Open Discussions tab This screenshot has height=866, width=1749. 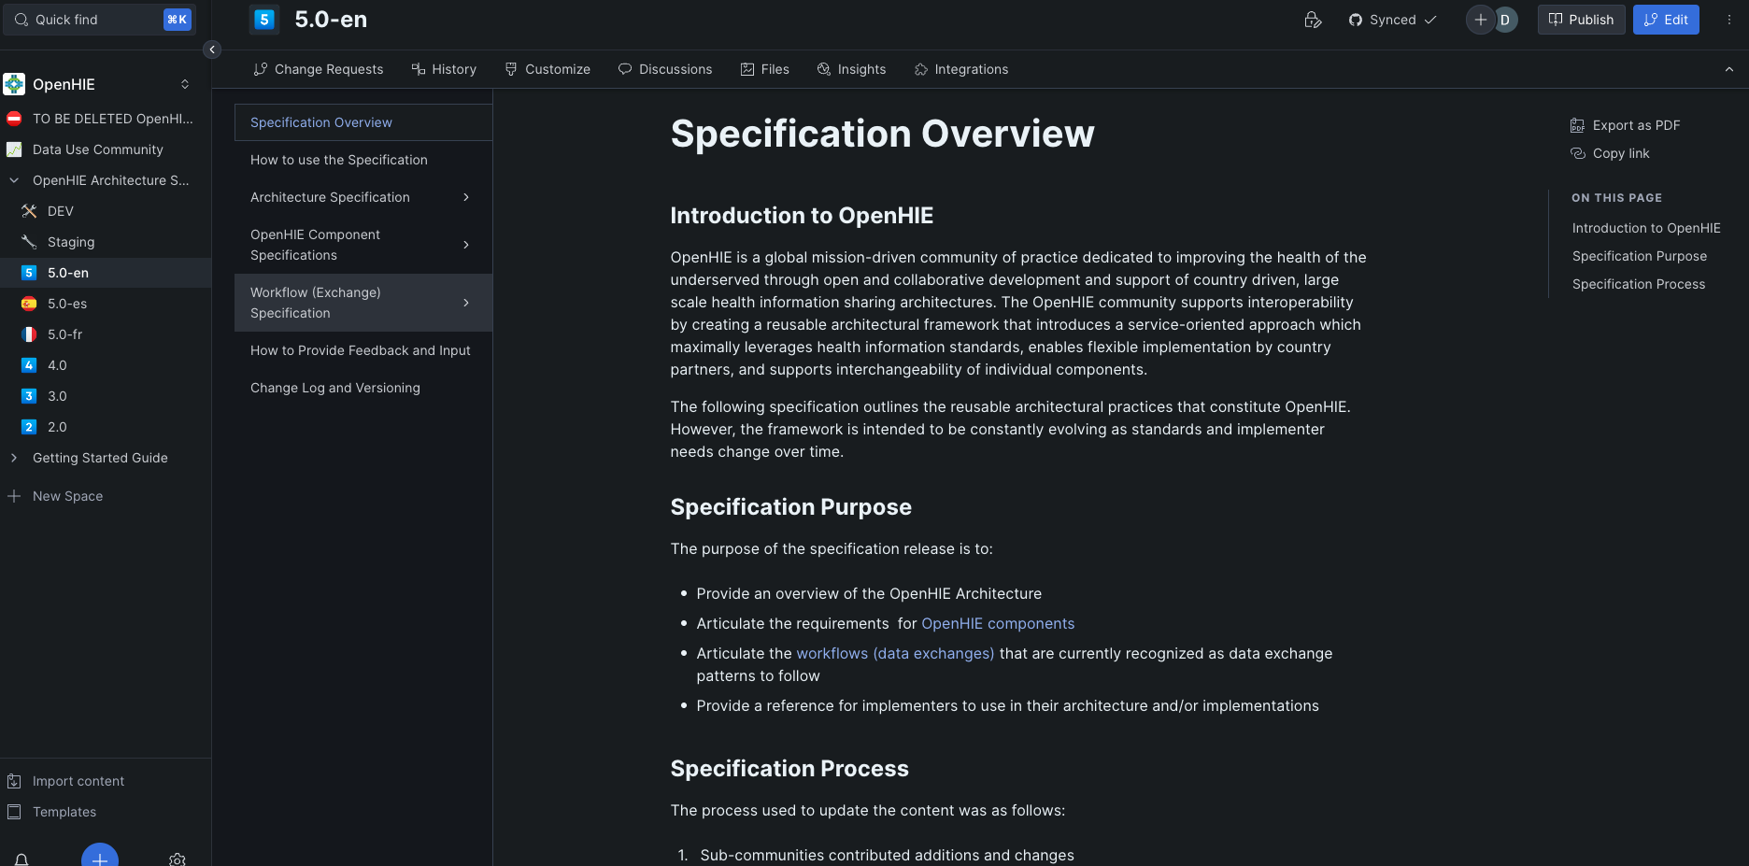pos(665,69)
